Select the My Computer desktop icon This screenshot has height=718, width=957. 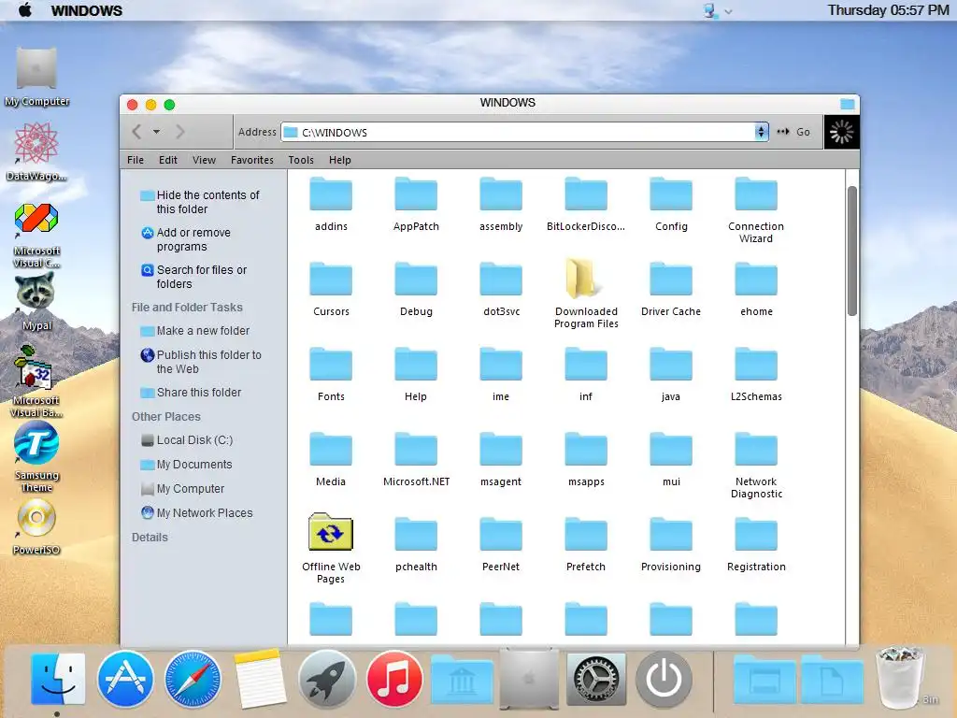[36, 78]
